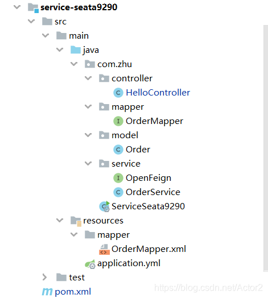Viewport: 268px width, 298px height.
Task: Select the ServiceSeata9290 main class name
Action: click(148, 206)
